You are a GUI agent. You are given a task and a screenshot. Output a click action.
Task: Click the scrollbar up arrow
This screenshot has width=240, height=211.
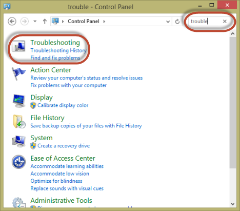tap(233, 34)
